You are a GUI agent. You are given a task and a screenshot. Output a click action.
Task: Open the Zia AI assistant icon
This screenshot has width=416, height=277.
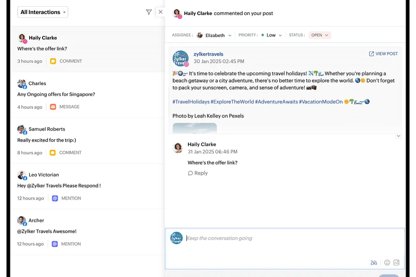coord(373,262)
